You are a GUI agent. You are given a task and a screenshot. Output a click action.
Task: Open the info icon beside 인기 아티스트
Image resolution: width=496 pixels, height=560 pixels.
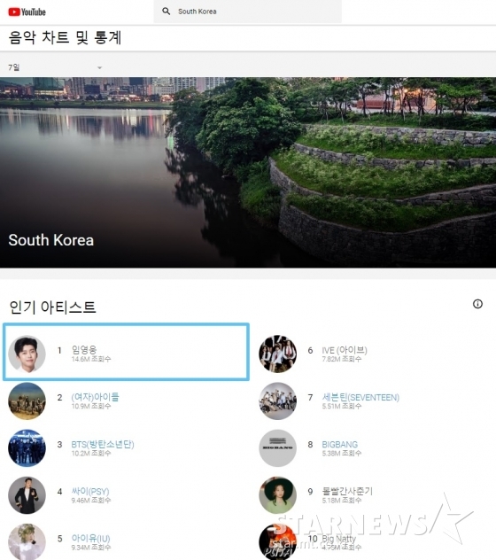click(477, 304)
